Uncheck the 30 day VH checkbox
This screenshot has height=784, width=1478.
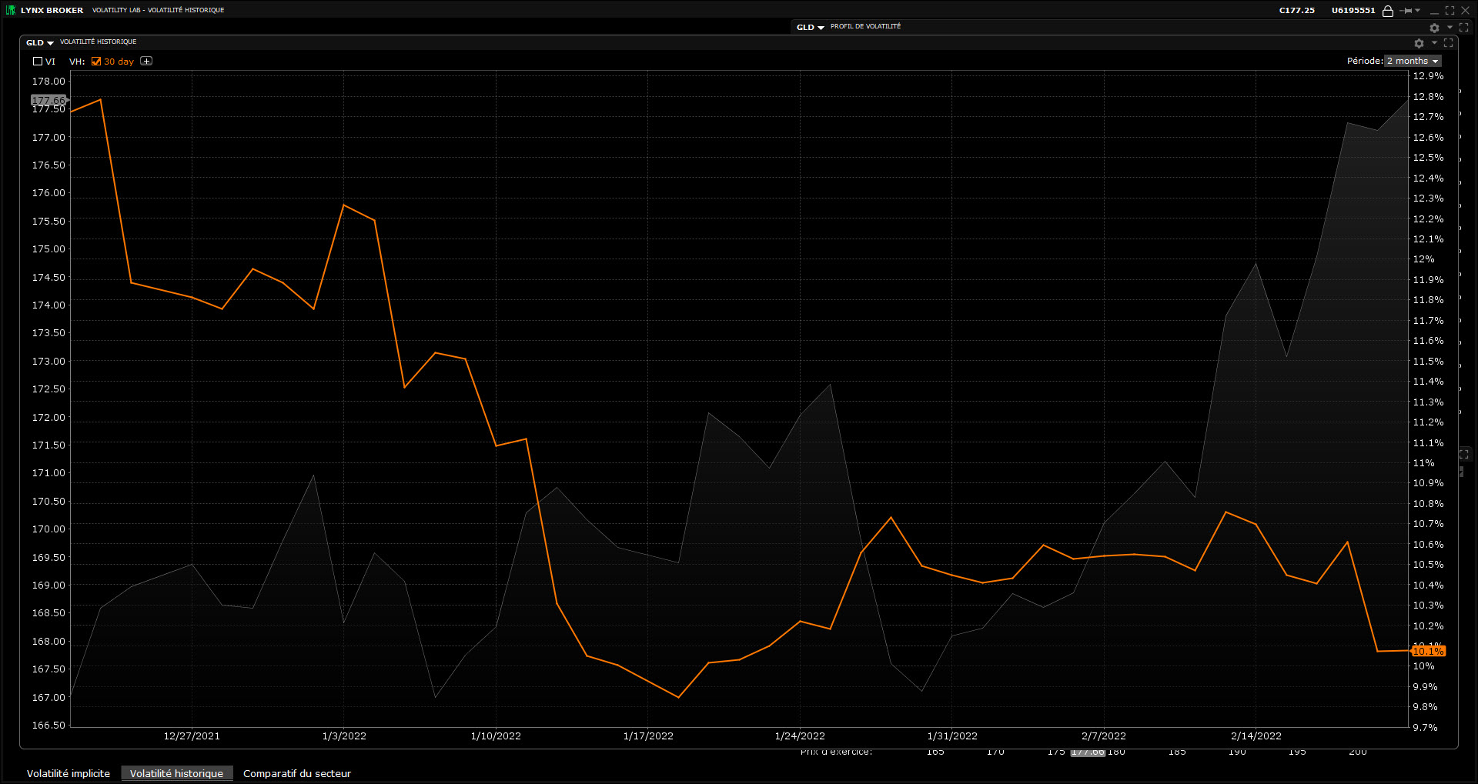[x=96, y=61]
